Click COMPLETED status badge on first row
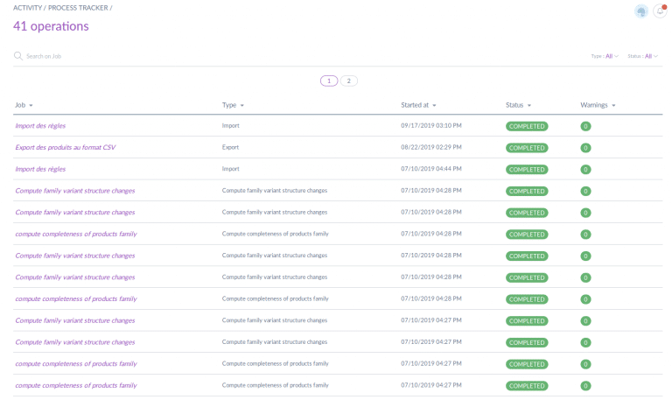 click(527, 126)
